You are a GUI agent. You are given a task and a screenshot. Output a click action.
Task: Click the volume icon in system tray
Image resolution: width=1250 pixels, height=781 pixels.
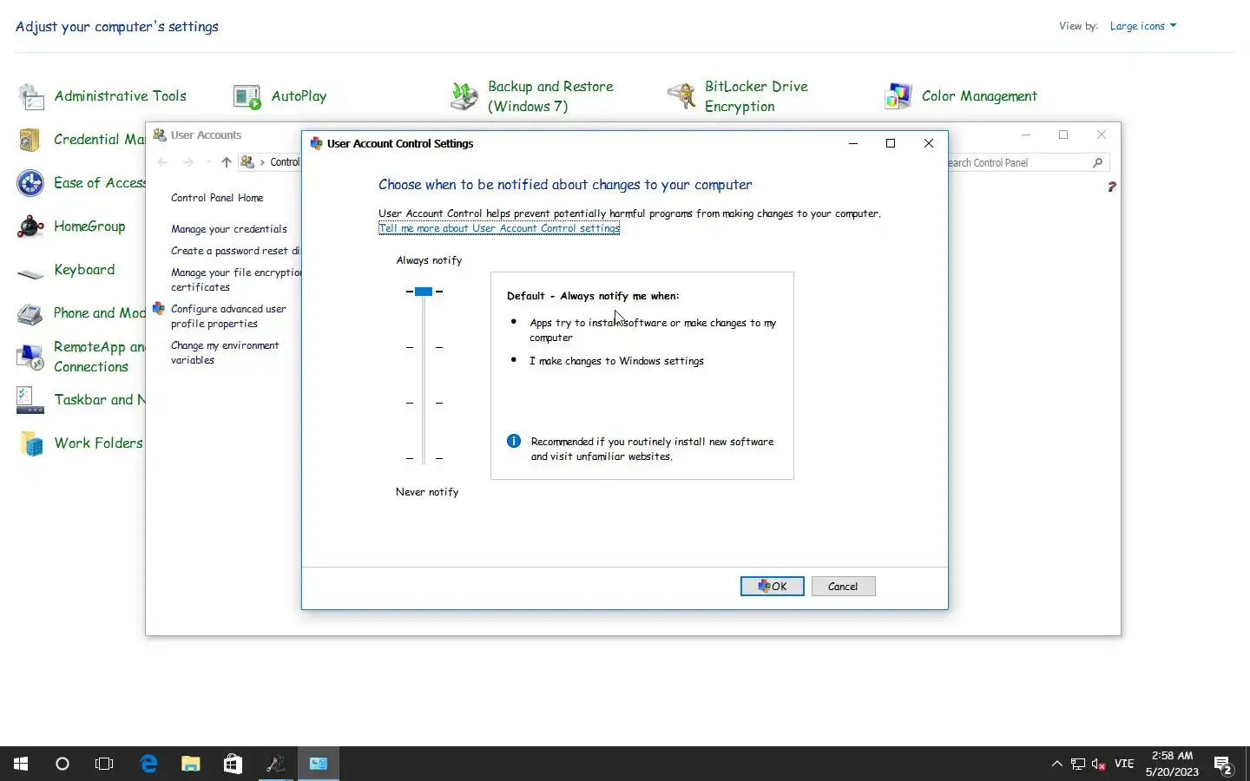pos(1099,765)
